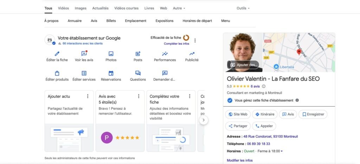
Task: Click the Enregistrer button
Action: (313, 114)
